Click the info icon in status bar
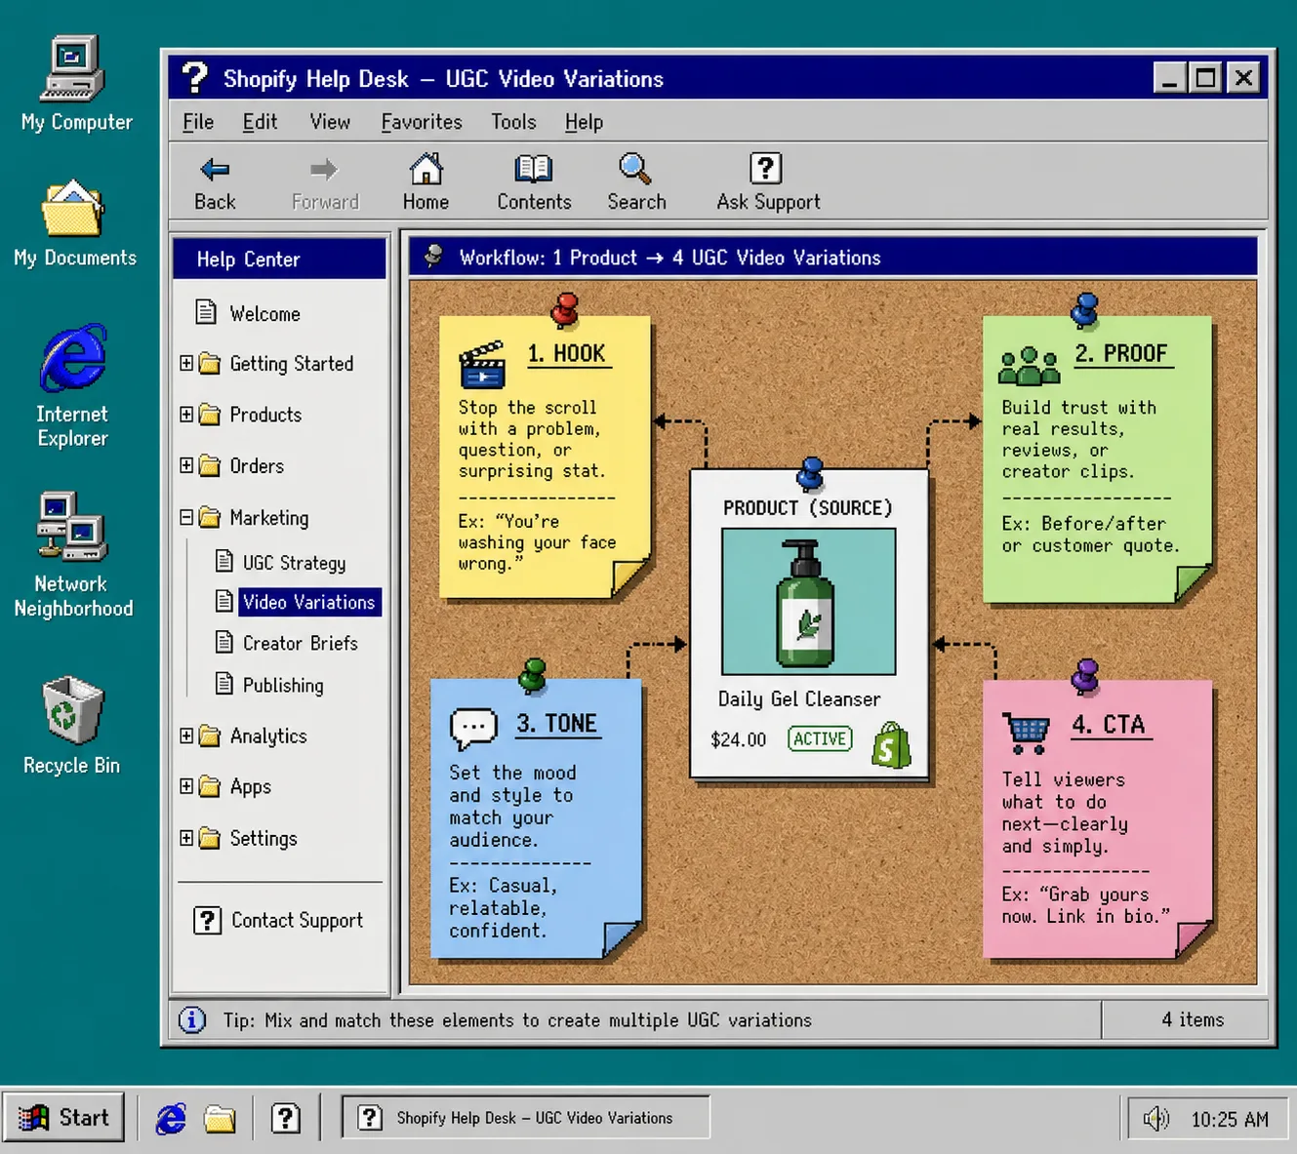 pos(192,1020)
